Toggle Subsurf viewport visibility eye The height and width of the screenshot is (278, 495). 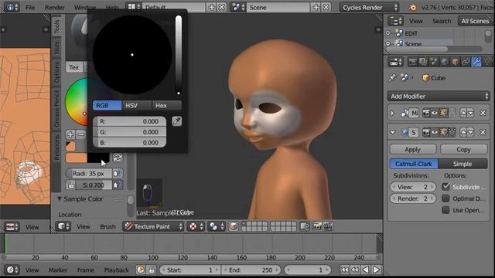coord(435,132)
